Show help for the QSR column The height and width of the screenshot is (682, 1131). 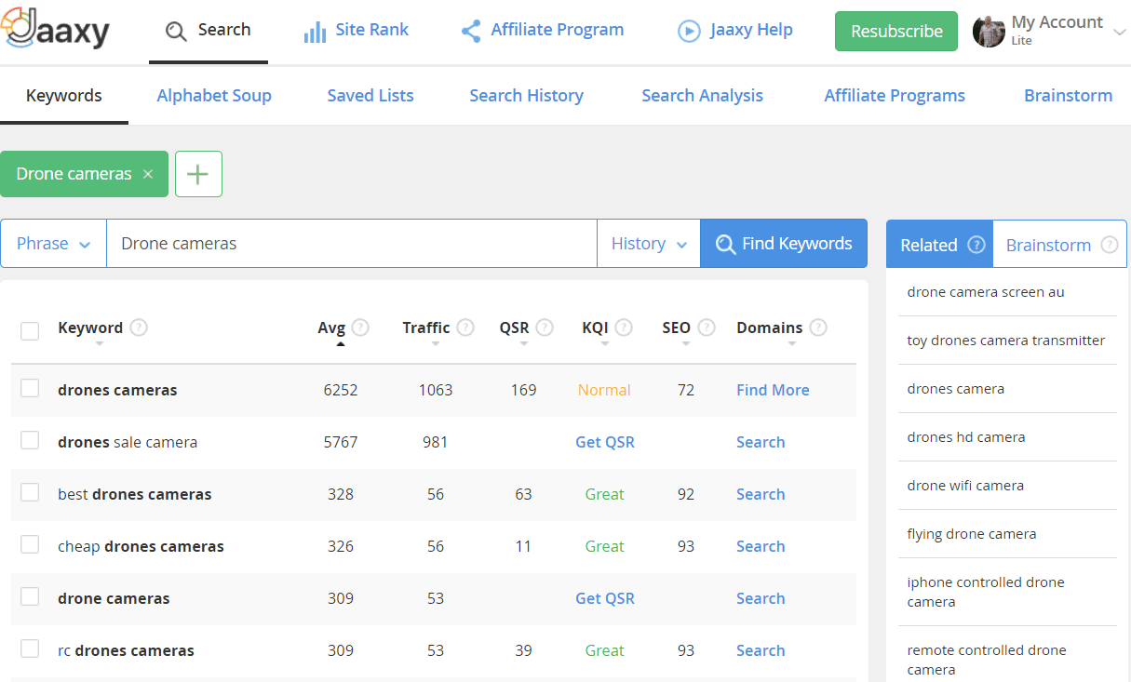545,328
